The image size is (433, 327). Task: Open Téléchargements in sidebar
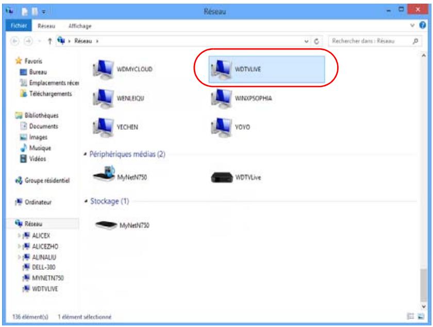(x=51, y=94)
